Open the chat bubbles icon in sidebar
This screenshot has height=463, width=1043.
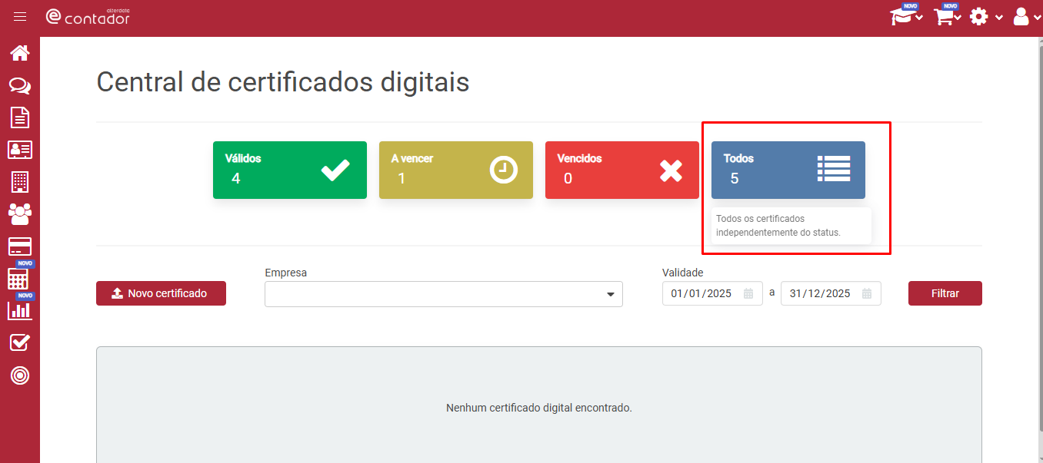[x=20, y=85]
